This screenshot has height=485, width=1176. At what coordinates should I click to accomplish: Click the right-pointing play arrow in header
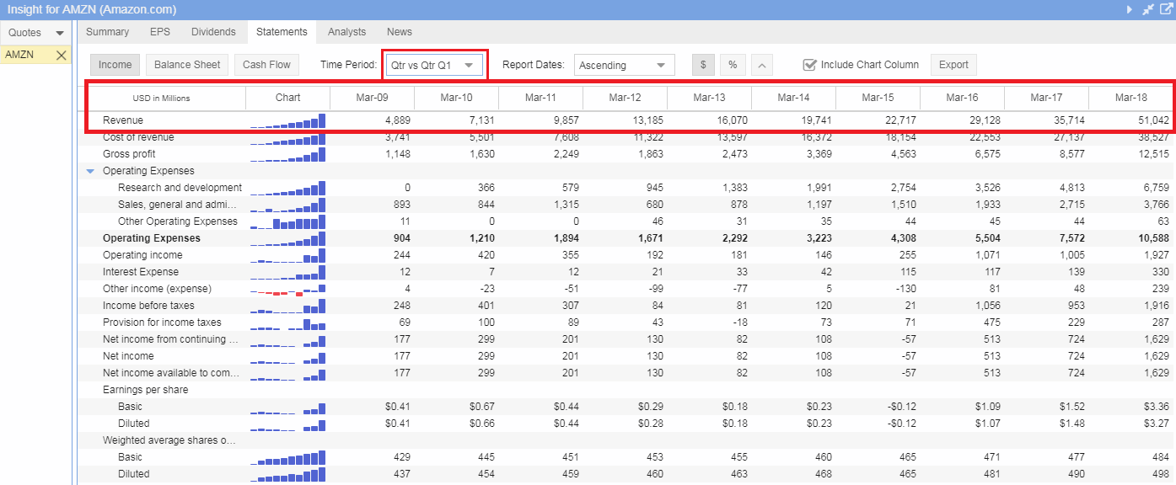pyautogui.click(x=1130, y=9)
